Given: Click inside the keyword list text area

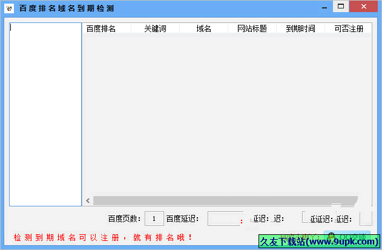Looking at the screenshot, I should (x=45, y=114).
